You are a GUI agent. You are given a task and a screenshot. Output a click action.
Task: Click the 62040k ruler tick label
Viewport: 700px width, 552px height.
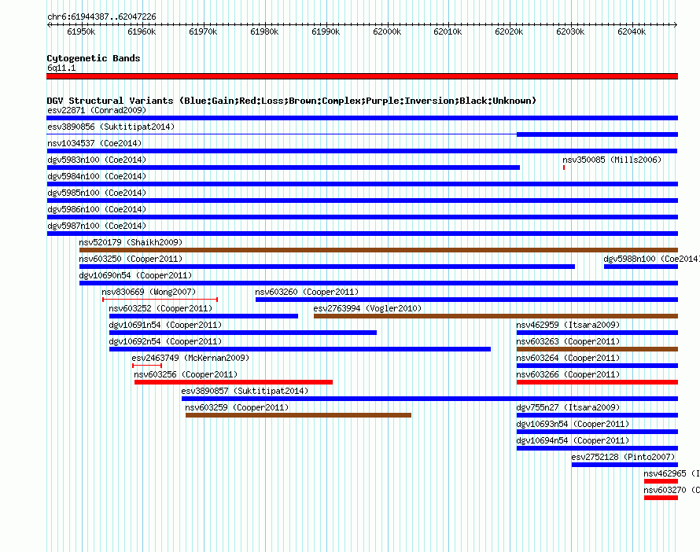point(632,31)
